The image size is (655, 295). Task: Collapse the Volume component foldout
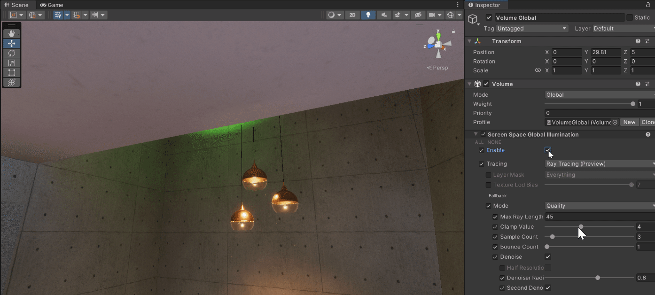tap(469, 84)
